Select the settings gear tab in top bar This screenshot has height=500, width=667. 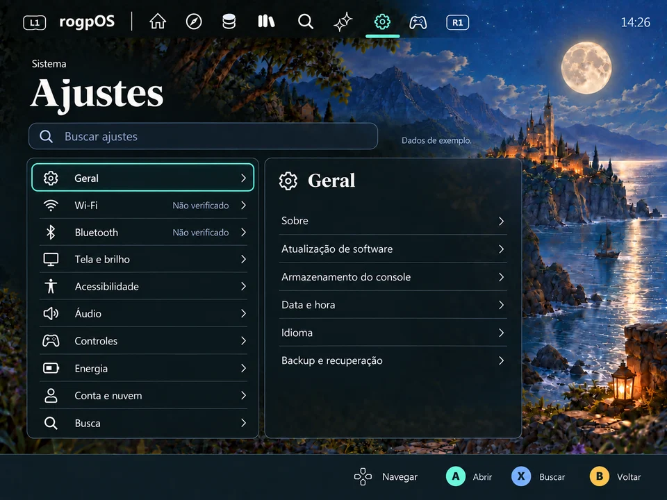click(x=382, y=22)
